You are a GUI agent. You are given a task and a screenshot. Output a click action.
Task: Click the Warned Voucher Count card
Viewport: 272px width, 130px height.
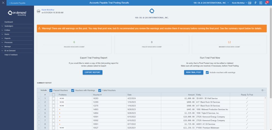click(x=229, y=44)
